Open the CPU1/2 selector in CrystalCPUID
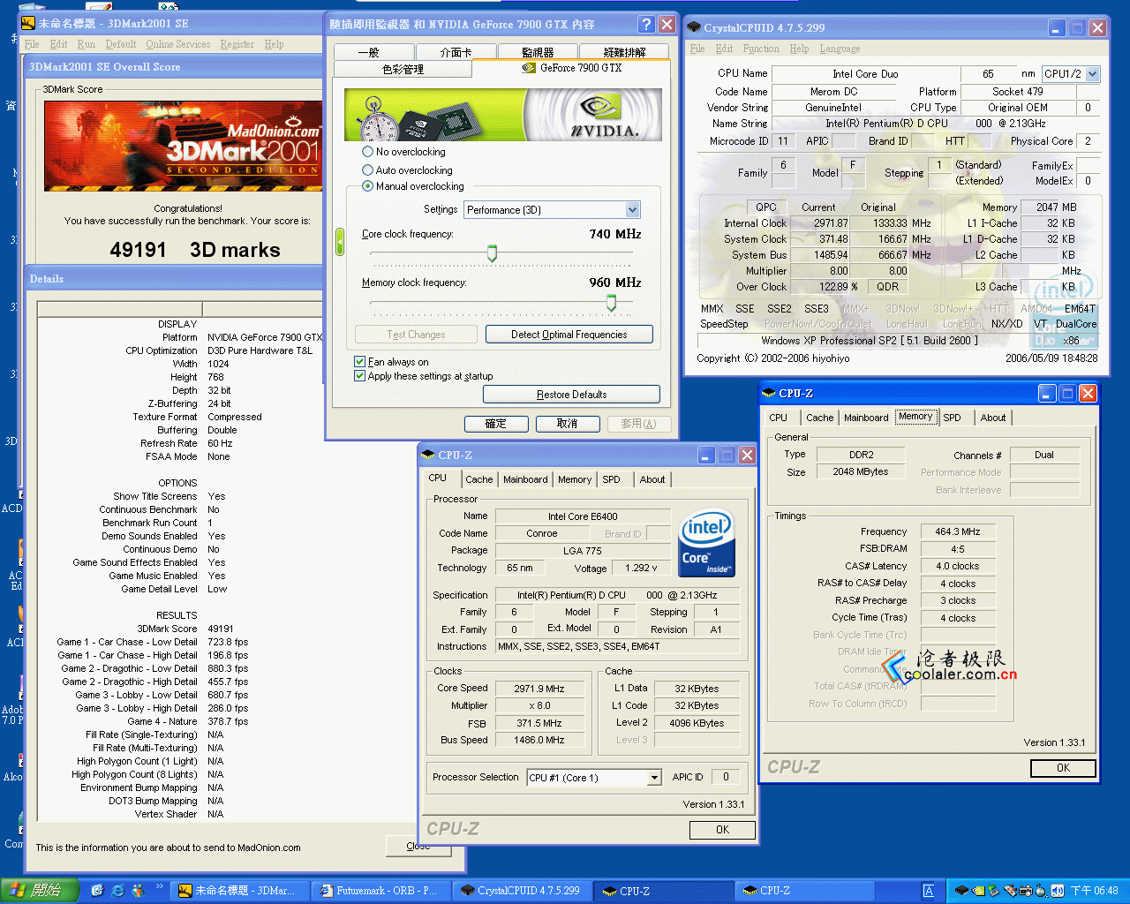Screen dimensions: 1130x904 [1093, 74]
